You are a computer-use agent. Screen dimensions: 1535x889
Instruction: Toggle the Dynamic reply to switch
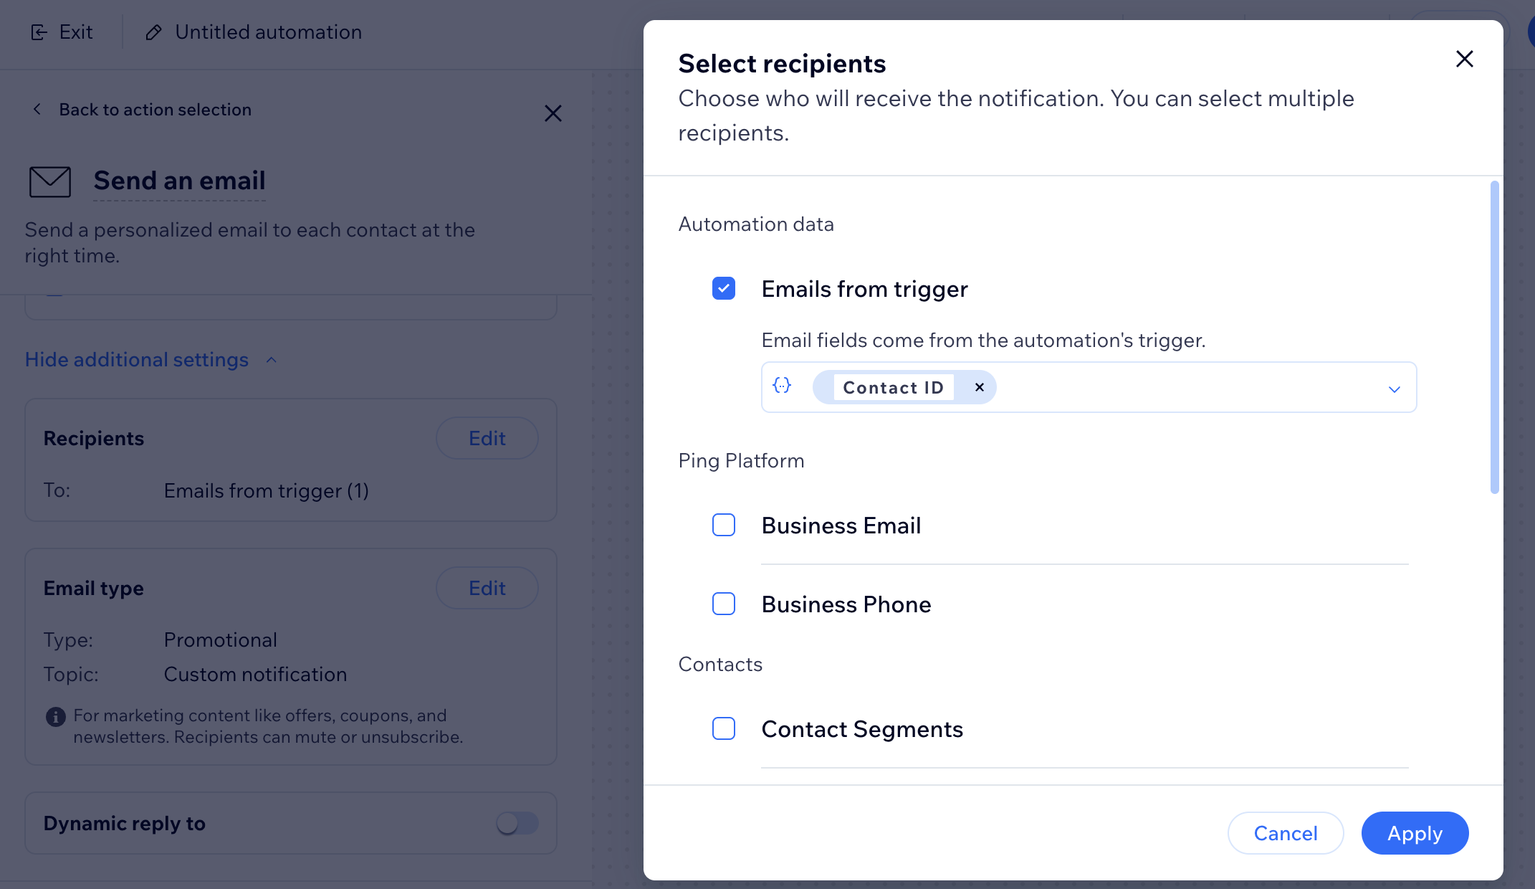pyautogui.click(x=517, y=823)
